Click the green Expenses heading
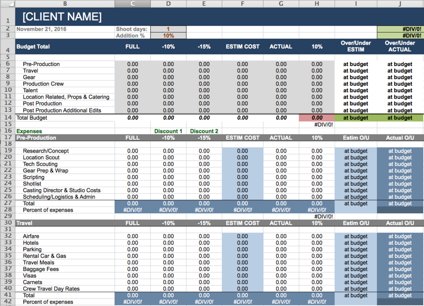424x306 pixels. (x=29, y=131)
